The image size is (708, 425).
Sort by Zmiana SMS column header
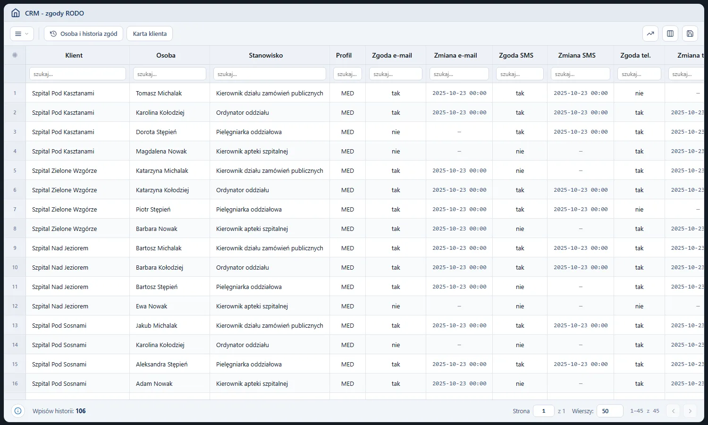pos(577,55)
